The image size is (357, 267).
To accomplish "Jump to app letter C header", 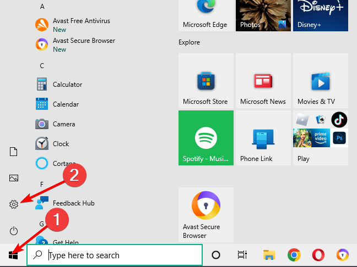I will [x=42, y=65].
